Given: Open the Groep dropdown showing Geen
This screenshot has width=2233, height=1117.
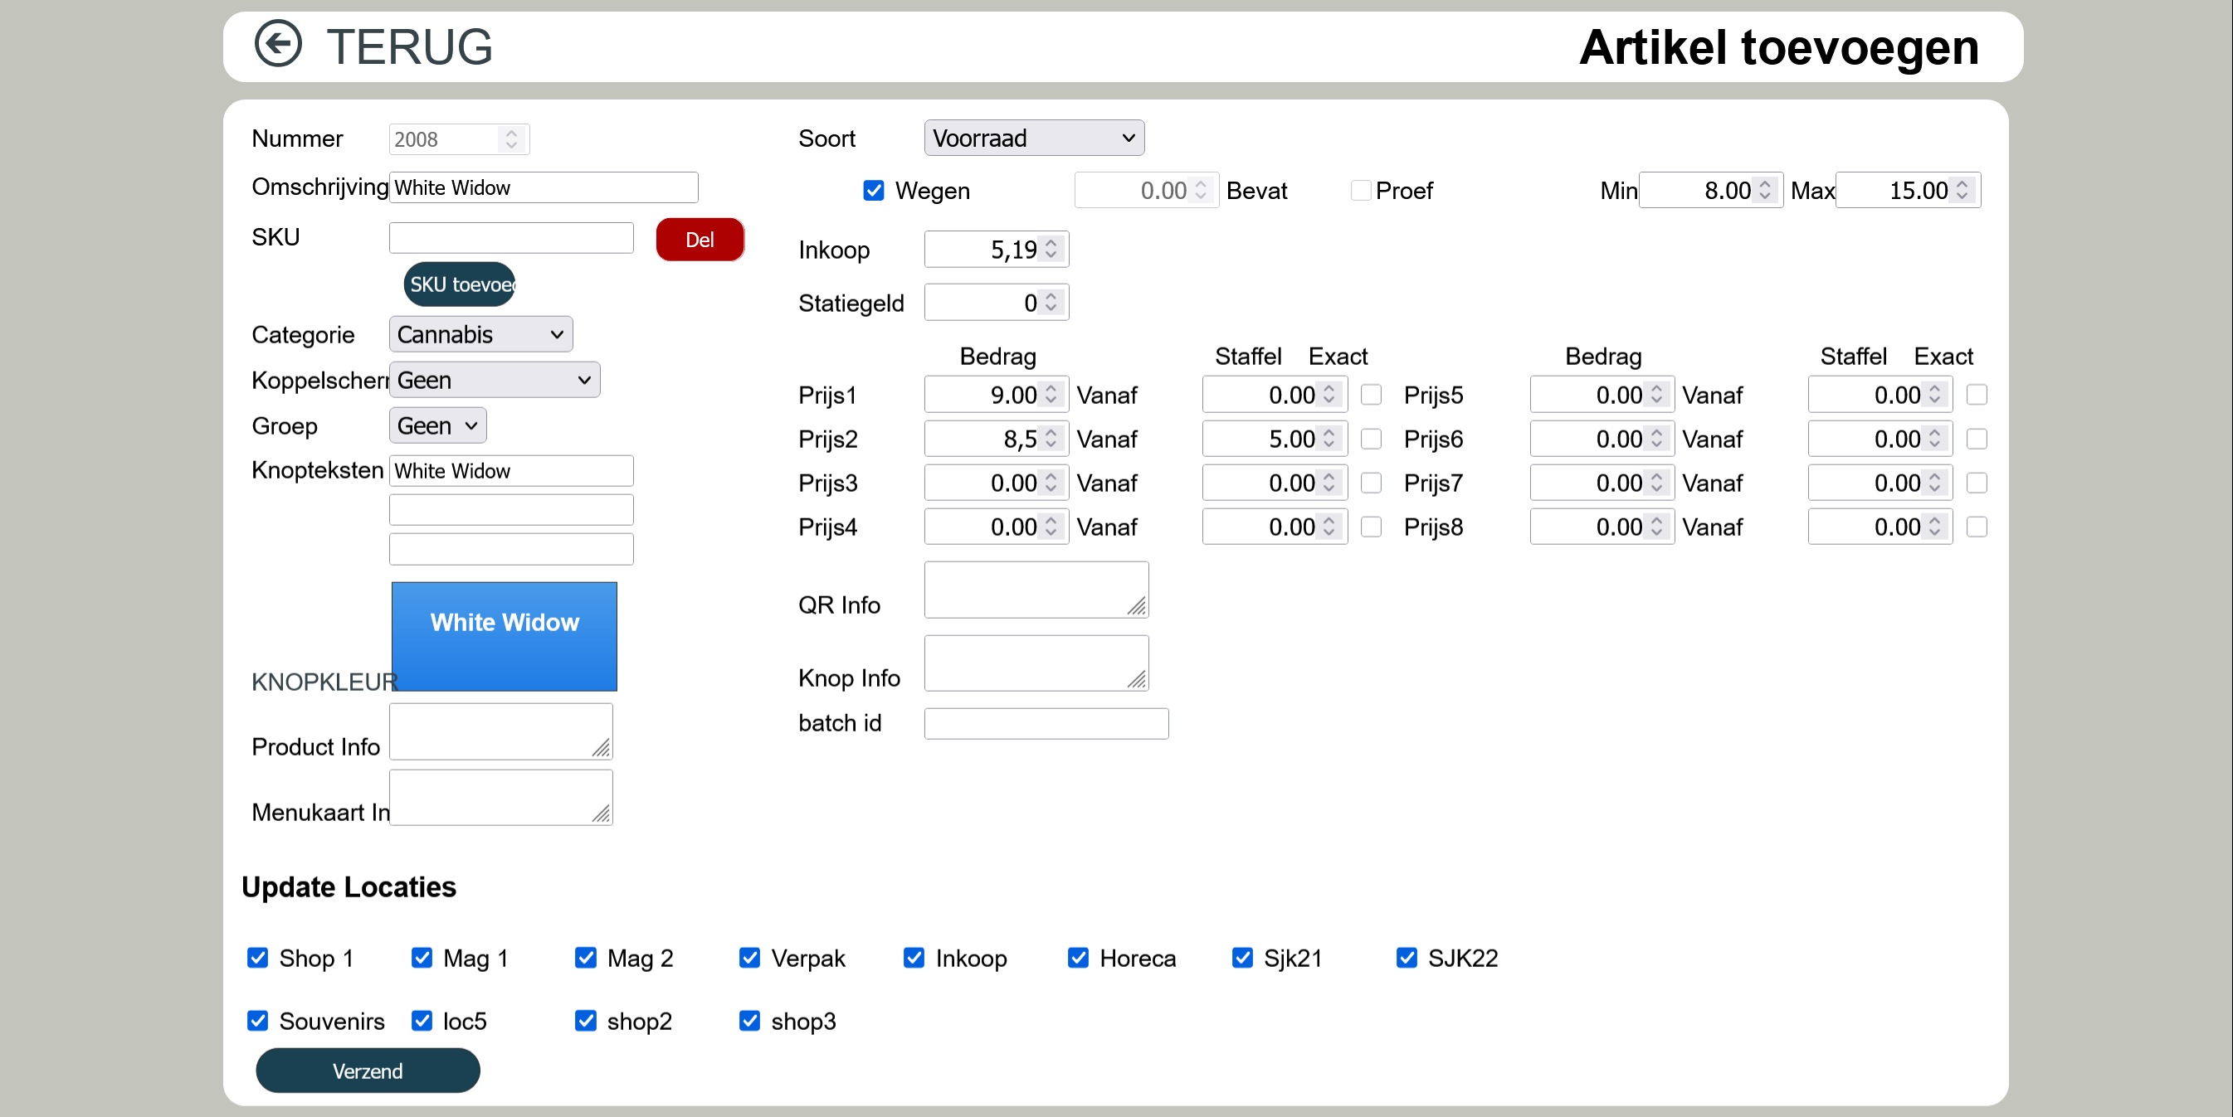Looking at the screenshot, I should (438, 425).
